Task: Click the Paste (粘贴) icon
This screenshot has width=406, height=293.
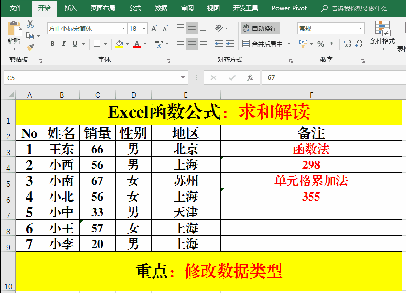Action: 14,32
